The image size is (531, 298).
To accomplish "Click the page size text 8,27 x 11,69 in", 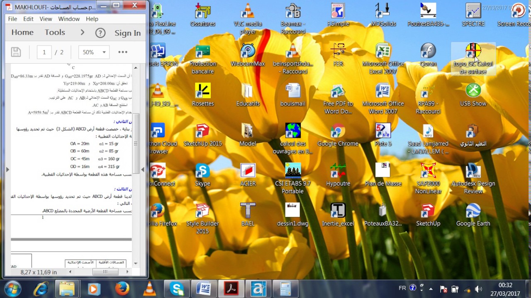I will click(x=39, y=272).
